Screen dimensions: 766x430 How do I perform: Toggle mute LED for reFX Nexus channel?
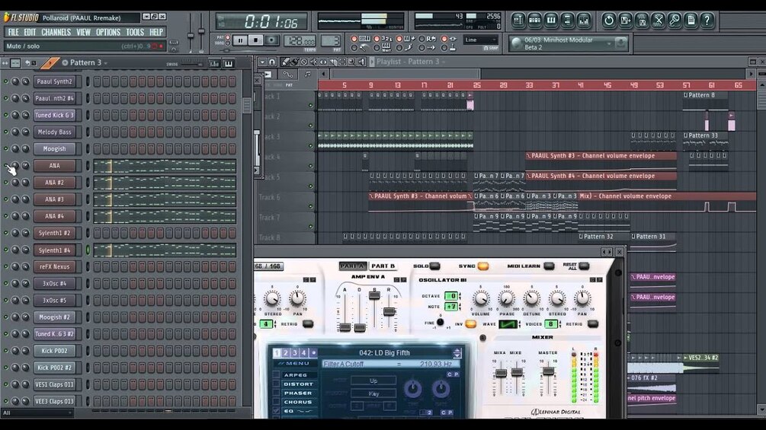(6, 266)
